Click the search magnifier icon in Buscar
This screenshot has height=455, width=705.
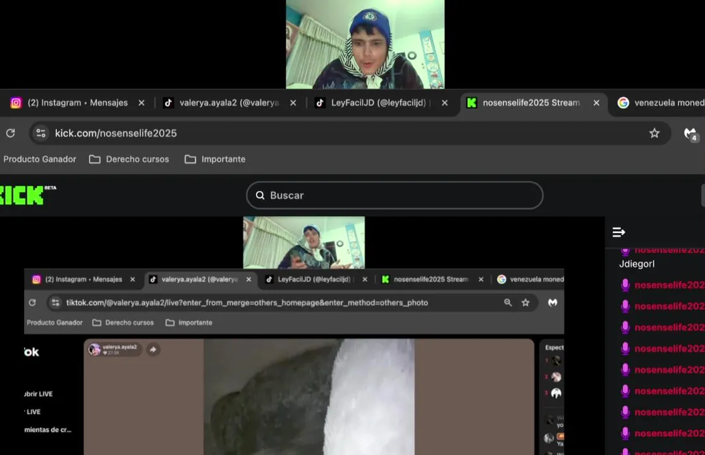pos(260,195)
